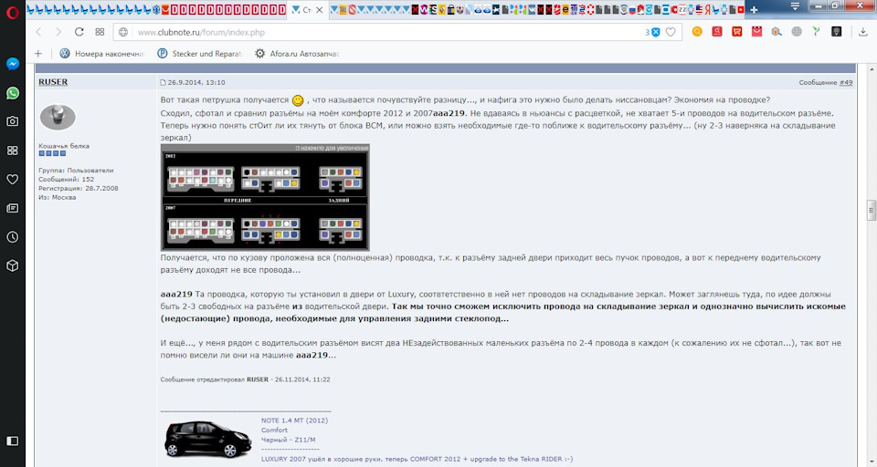Click 'Сообщений: 152' text

66,180
